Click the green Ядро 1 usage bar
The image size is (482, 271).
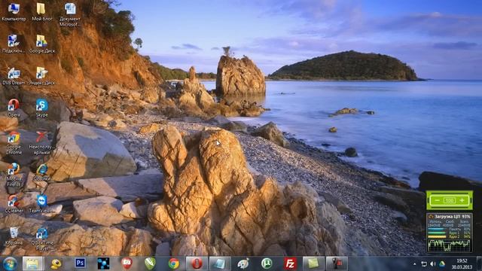(437, 233)
